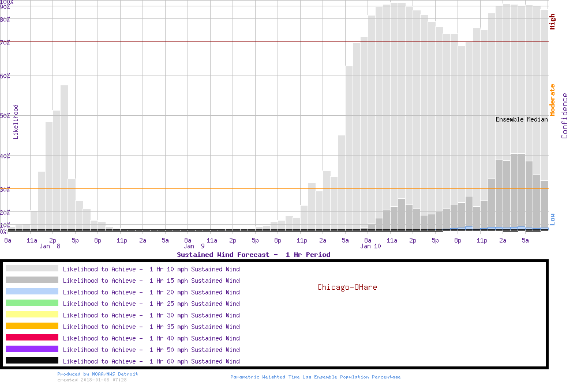Click the 'High' confidence label
This screenshot has width=577, height=386.
(x=552, y=22)
